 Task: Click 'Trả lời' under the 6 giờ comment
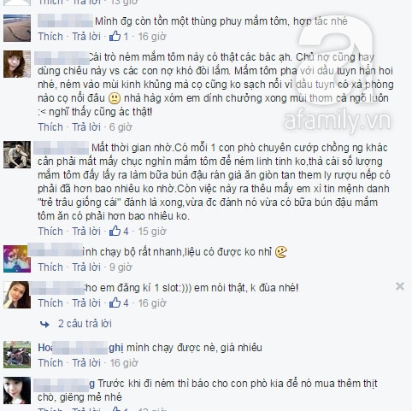(86, 127)
